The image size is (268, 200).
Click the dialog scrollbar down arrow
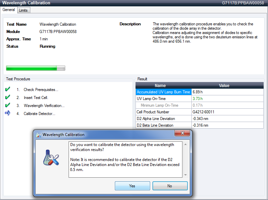tap(185, 175)
